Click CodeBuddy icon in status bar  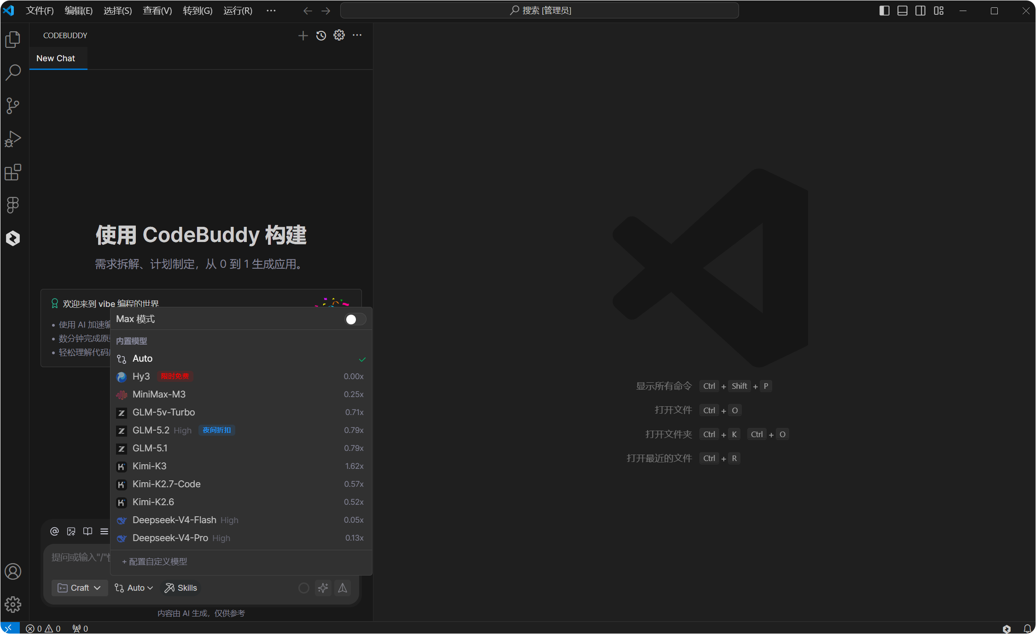1007,628
